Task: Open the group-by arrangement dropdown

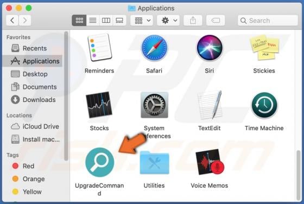Action: 142,20
